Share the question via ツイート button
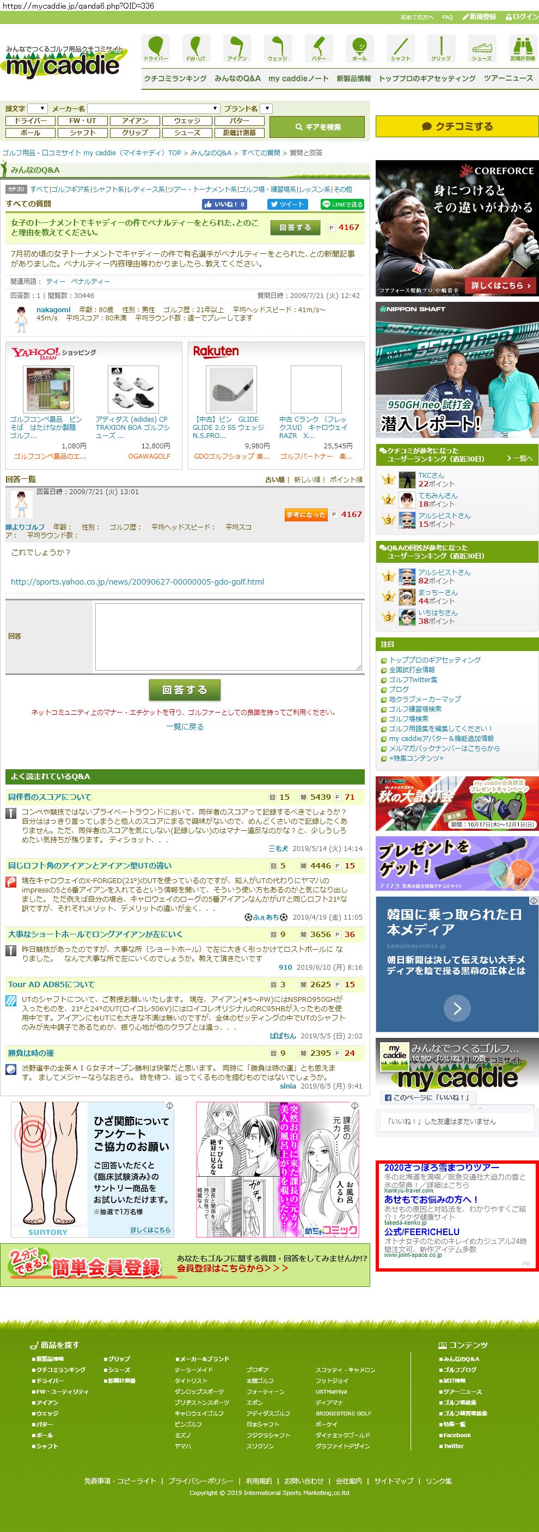 pyautogui.click(x=287, y=204)
